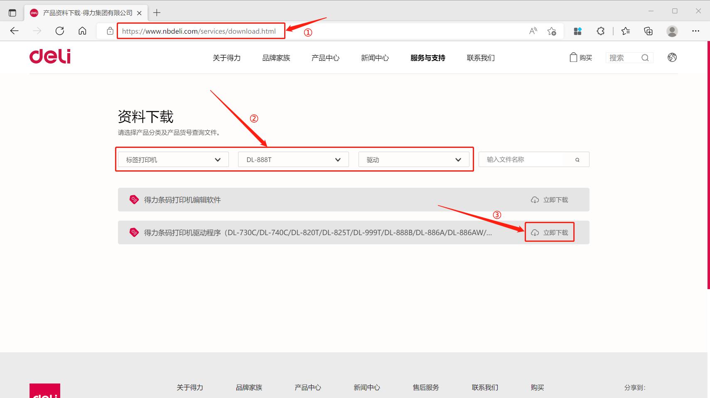
Task: Open the 标签打印机 category dropdown
Action: tap(172, 159)
